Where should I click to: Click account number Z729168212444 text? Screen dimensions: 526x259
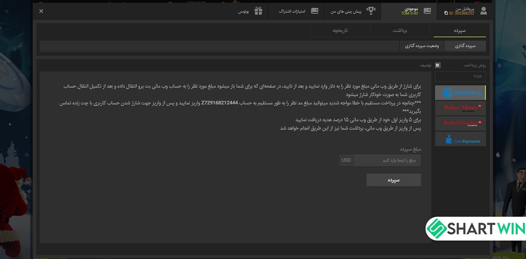(219, 103)
